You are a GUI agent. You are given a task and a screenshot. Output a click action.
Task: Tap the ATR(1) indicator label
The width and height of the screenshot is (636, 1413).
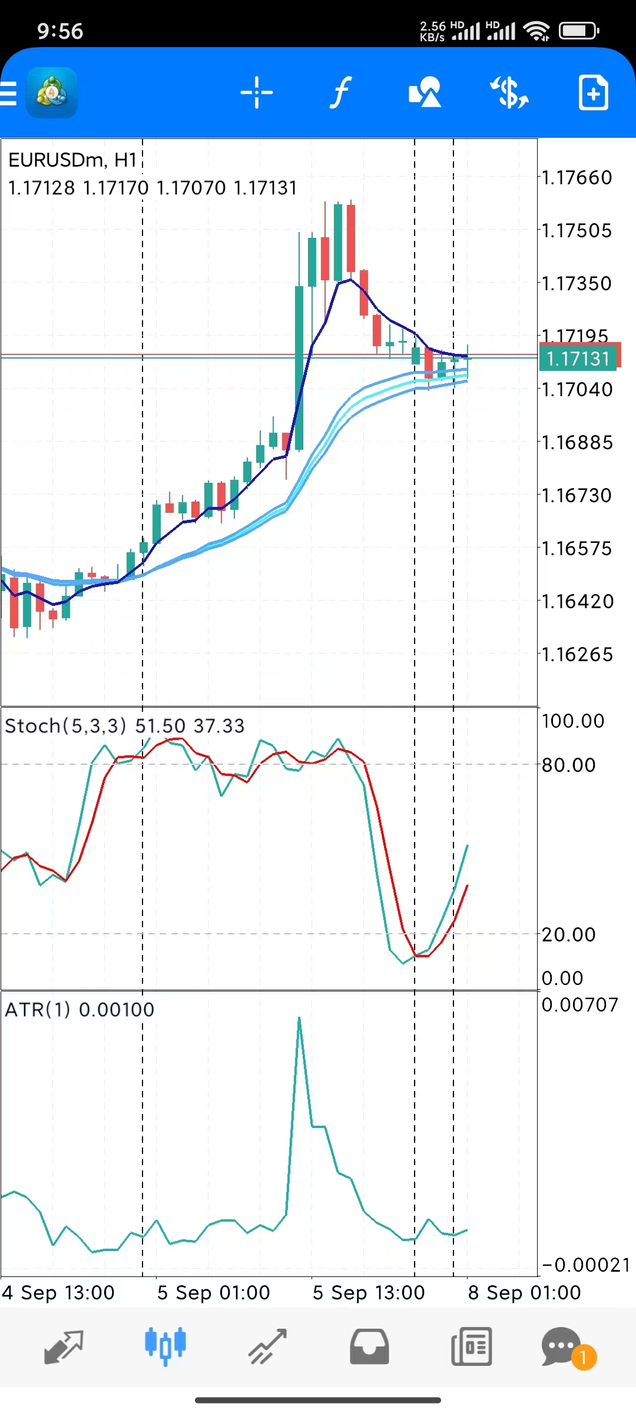38,1010
